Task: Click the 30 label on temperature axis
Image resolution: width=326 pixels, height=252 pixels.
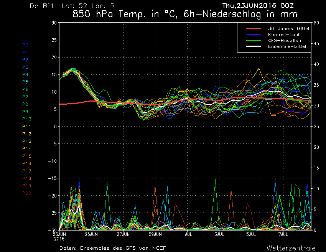Action: [x=54, y=23]
